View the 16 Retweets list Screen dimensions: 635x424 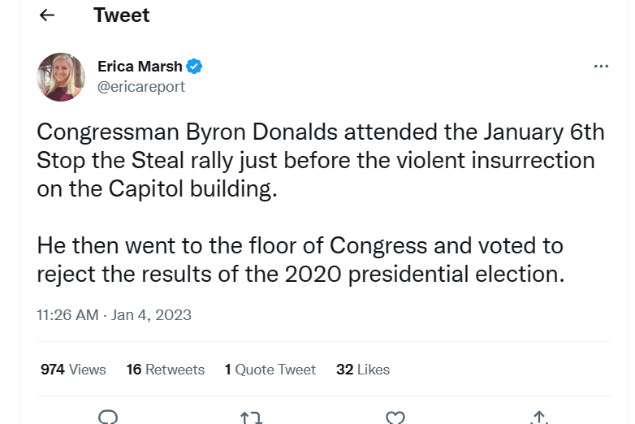[165, 370]
